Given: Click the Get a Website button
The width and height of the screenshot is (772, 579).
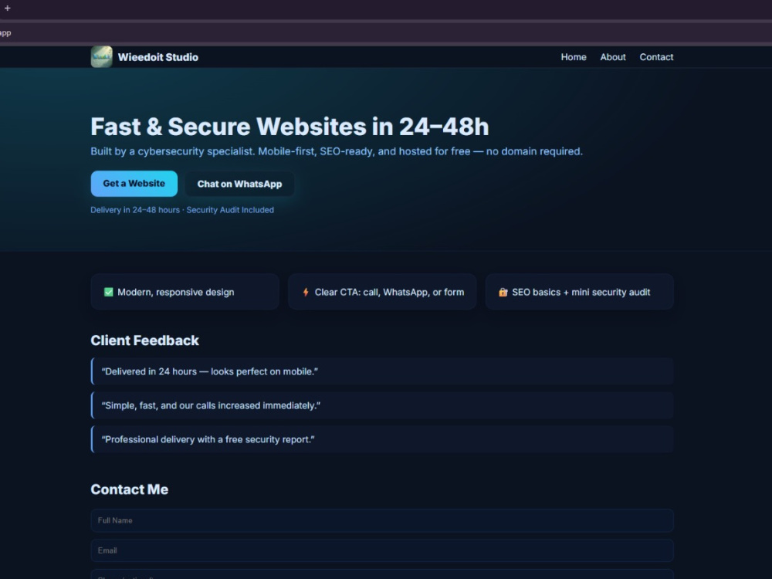Looking at the screenshot, I should [134, 184].
